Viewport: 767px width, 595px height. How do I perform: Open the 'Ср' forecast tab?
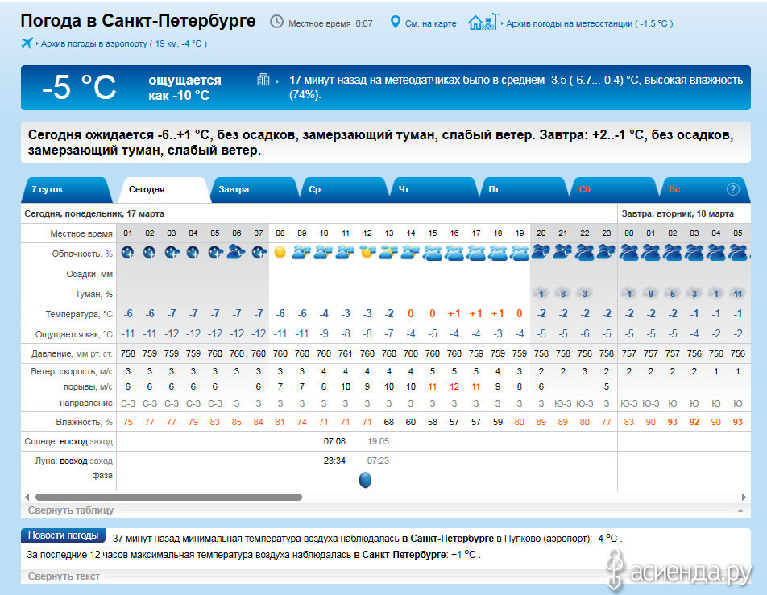pos(344,190)
